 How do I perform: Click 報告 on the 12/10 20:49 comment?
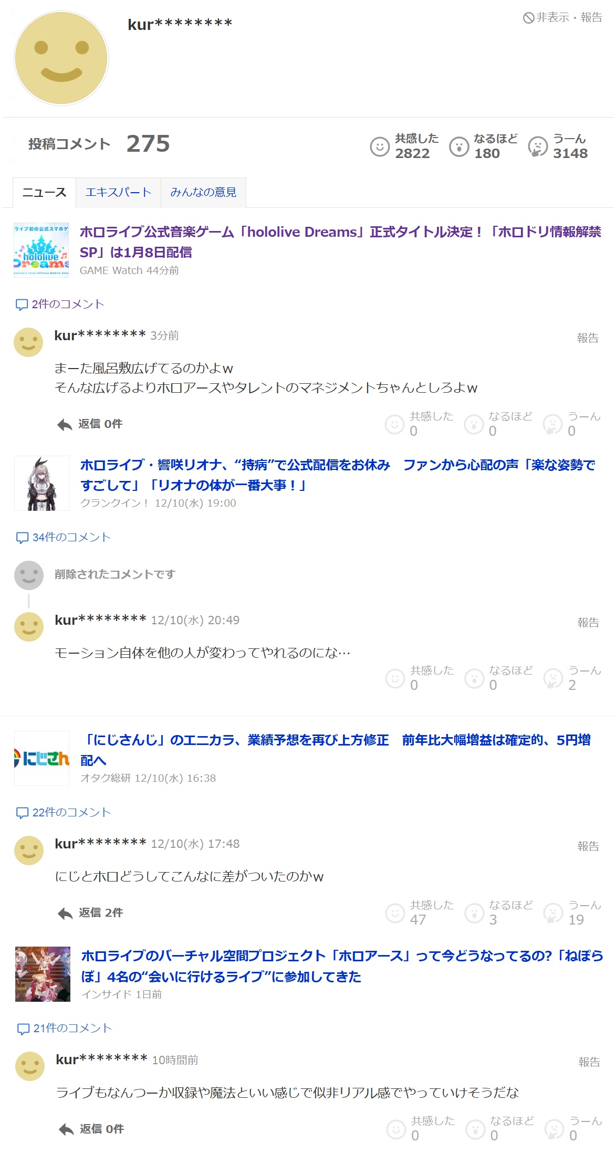coord(588,623)
